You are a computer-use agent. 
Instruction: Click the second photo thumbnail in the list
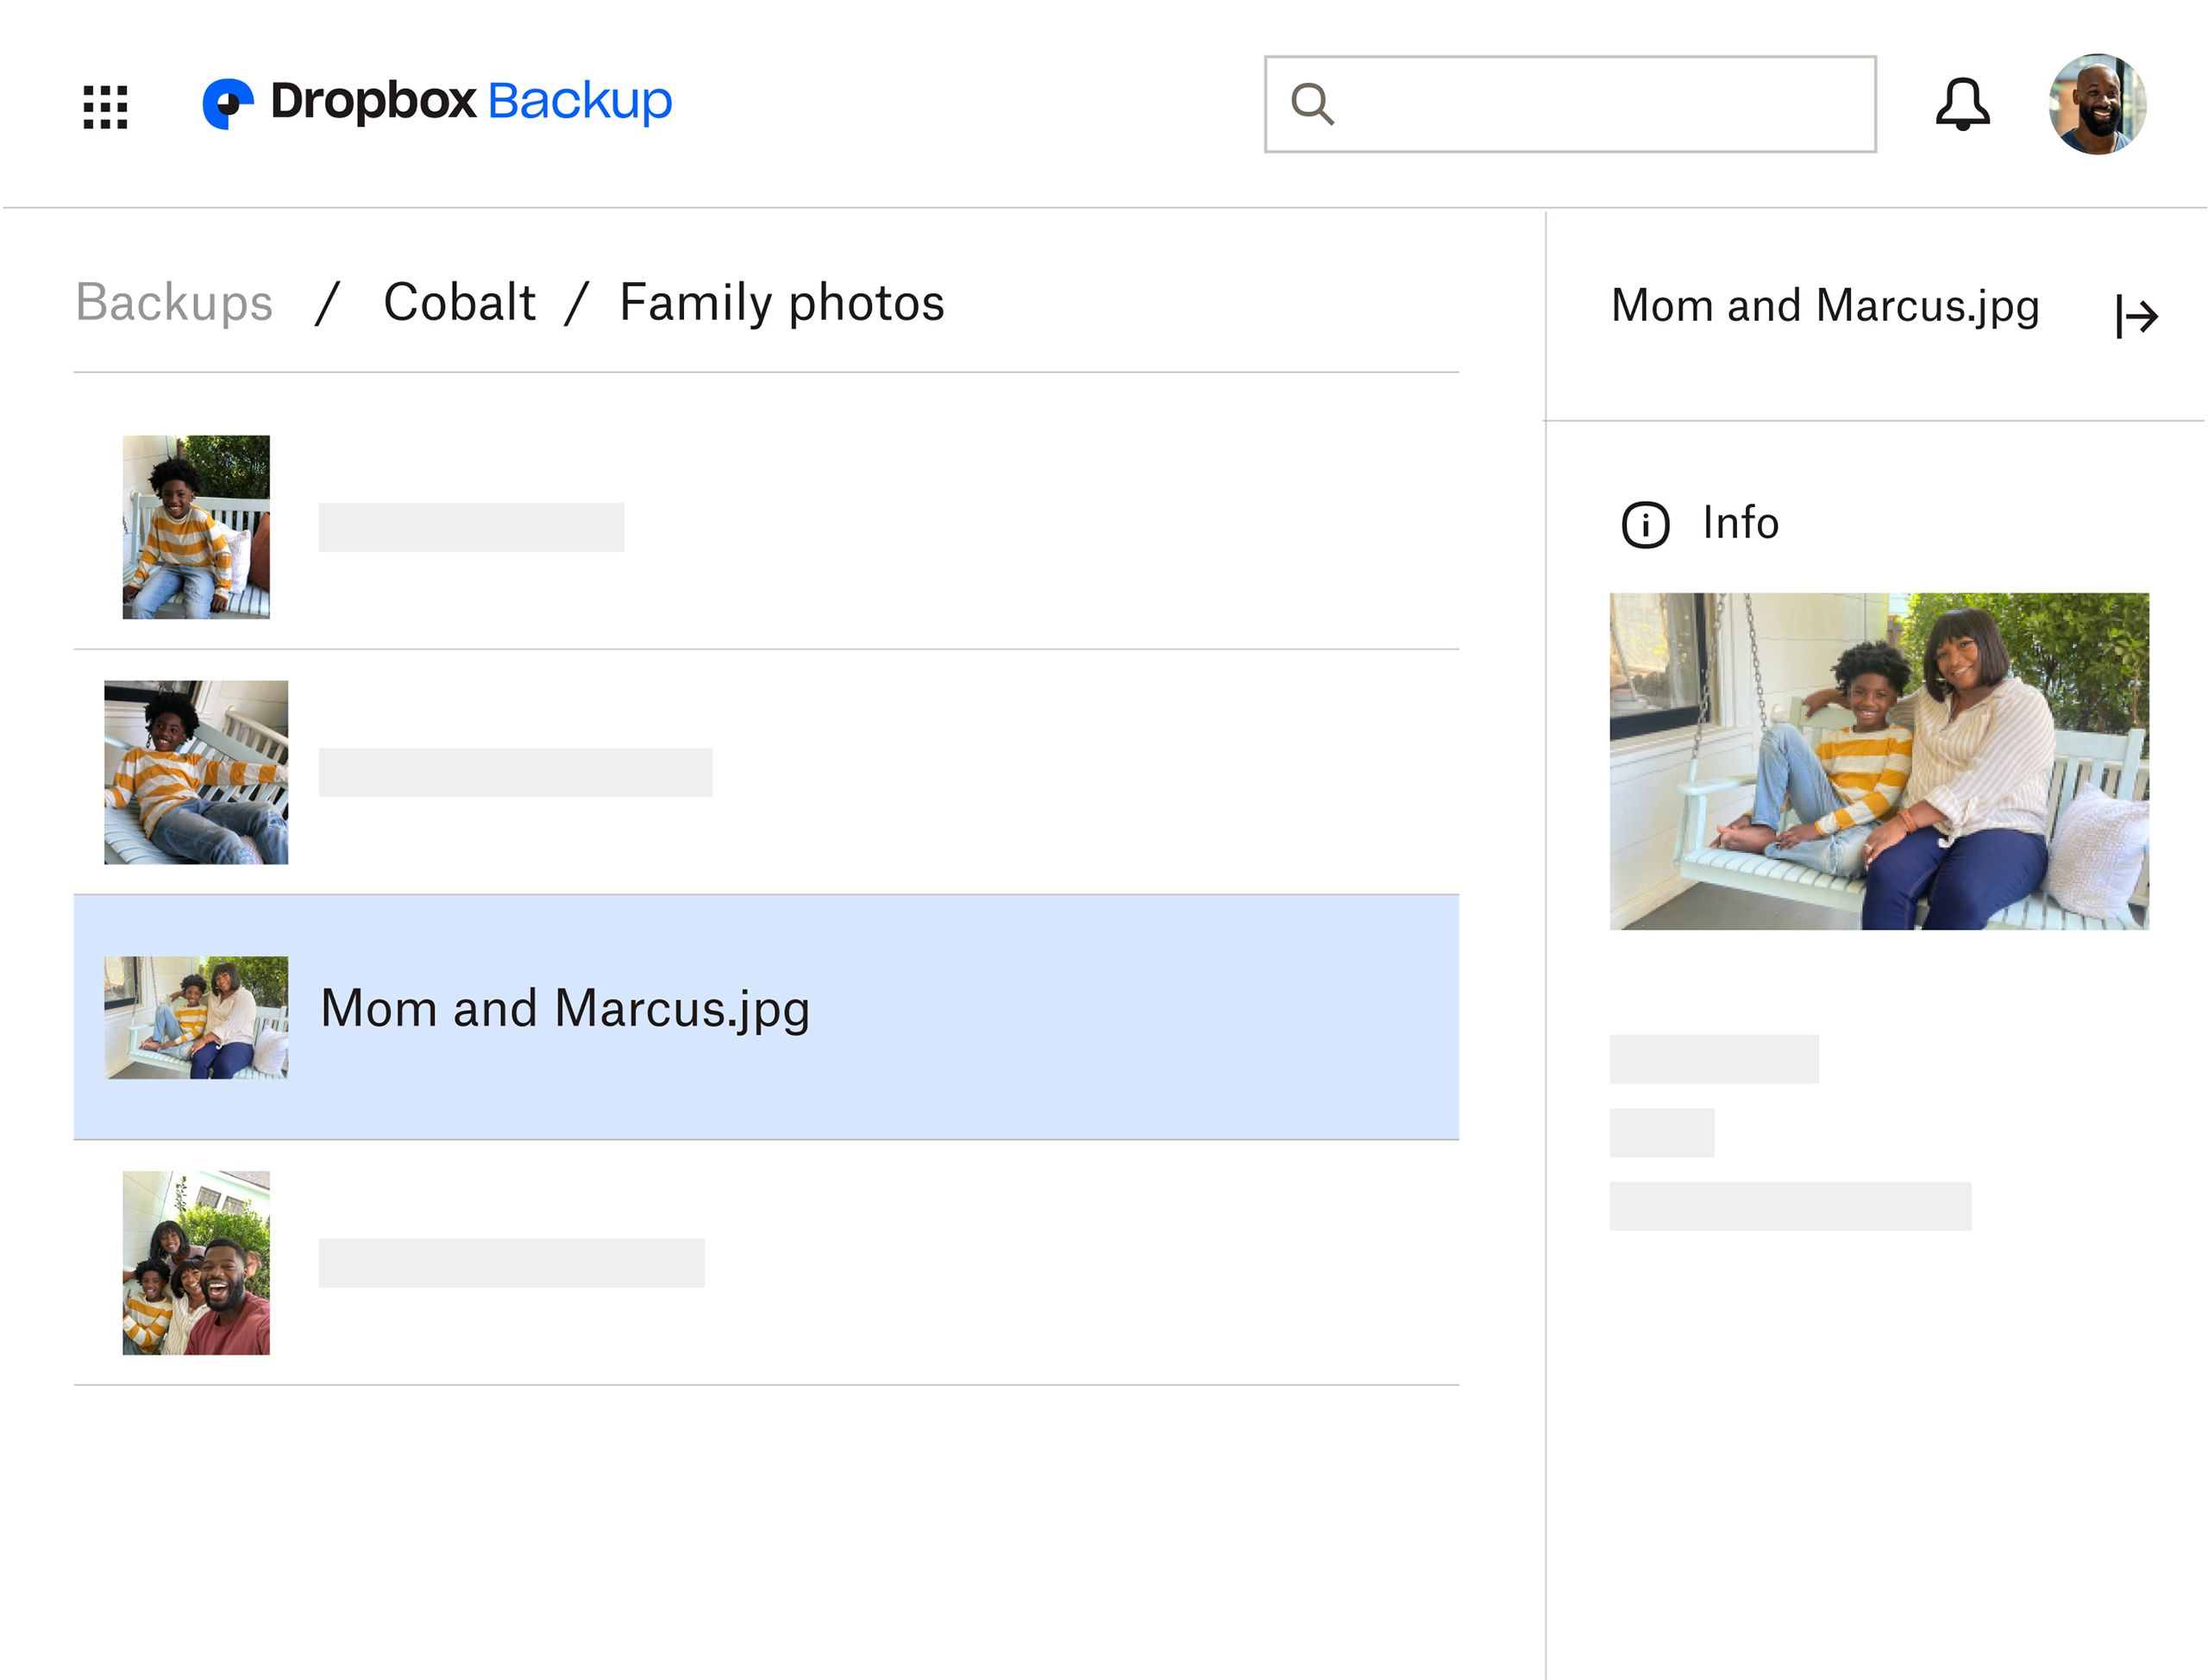coord(196,771)
